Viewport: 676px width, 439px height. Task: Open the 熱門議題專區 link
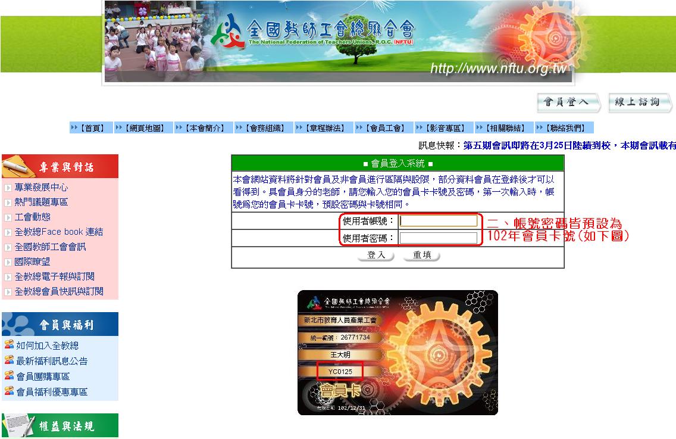click(x=41, y=202)
